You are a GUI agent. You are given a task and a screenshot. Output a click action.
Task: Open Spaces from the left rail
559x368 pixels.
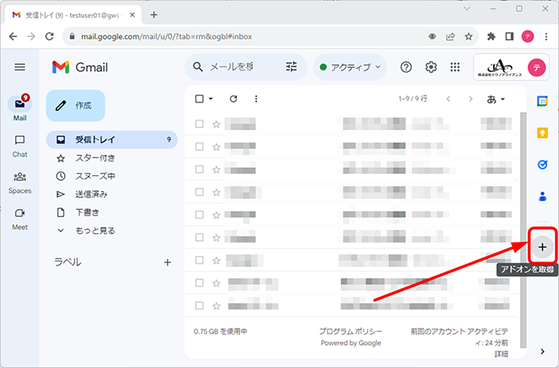coord(20,183)
